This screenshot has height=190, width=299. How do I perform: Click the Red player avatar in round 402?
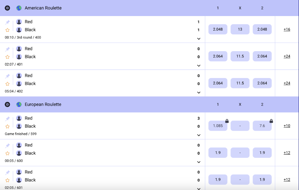(x=19, y=76)
